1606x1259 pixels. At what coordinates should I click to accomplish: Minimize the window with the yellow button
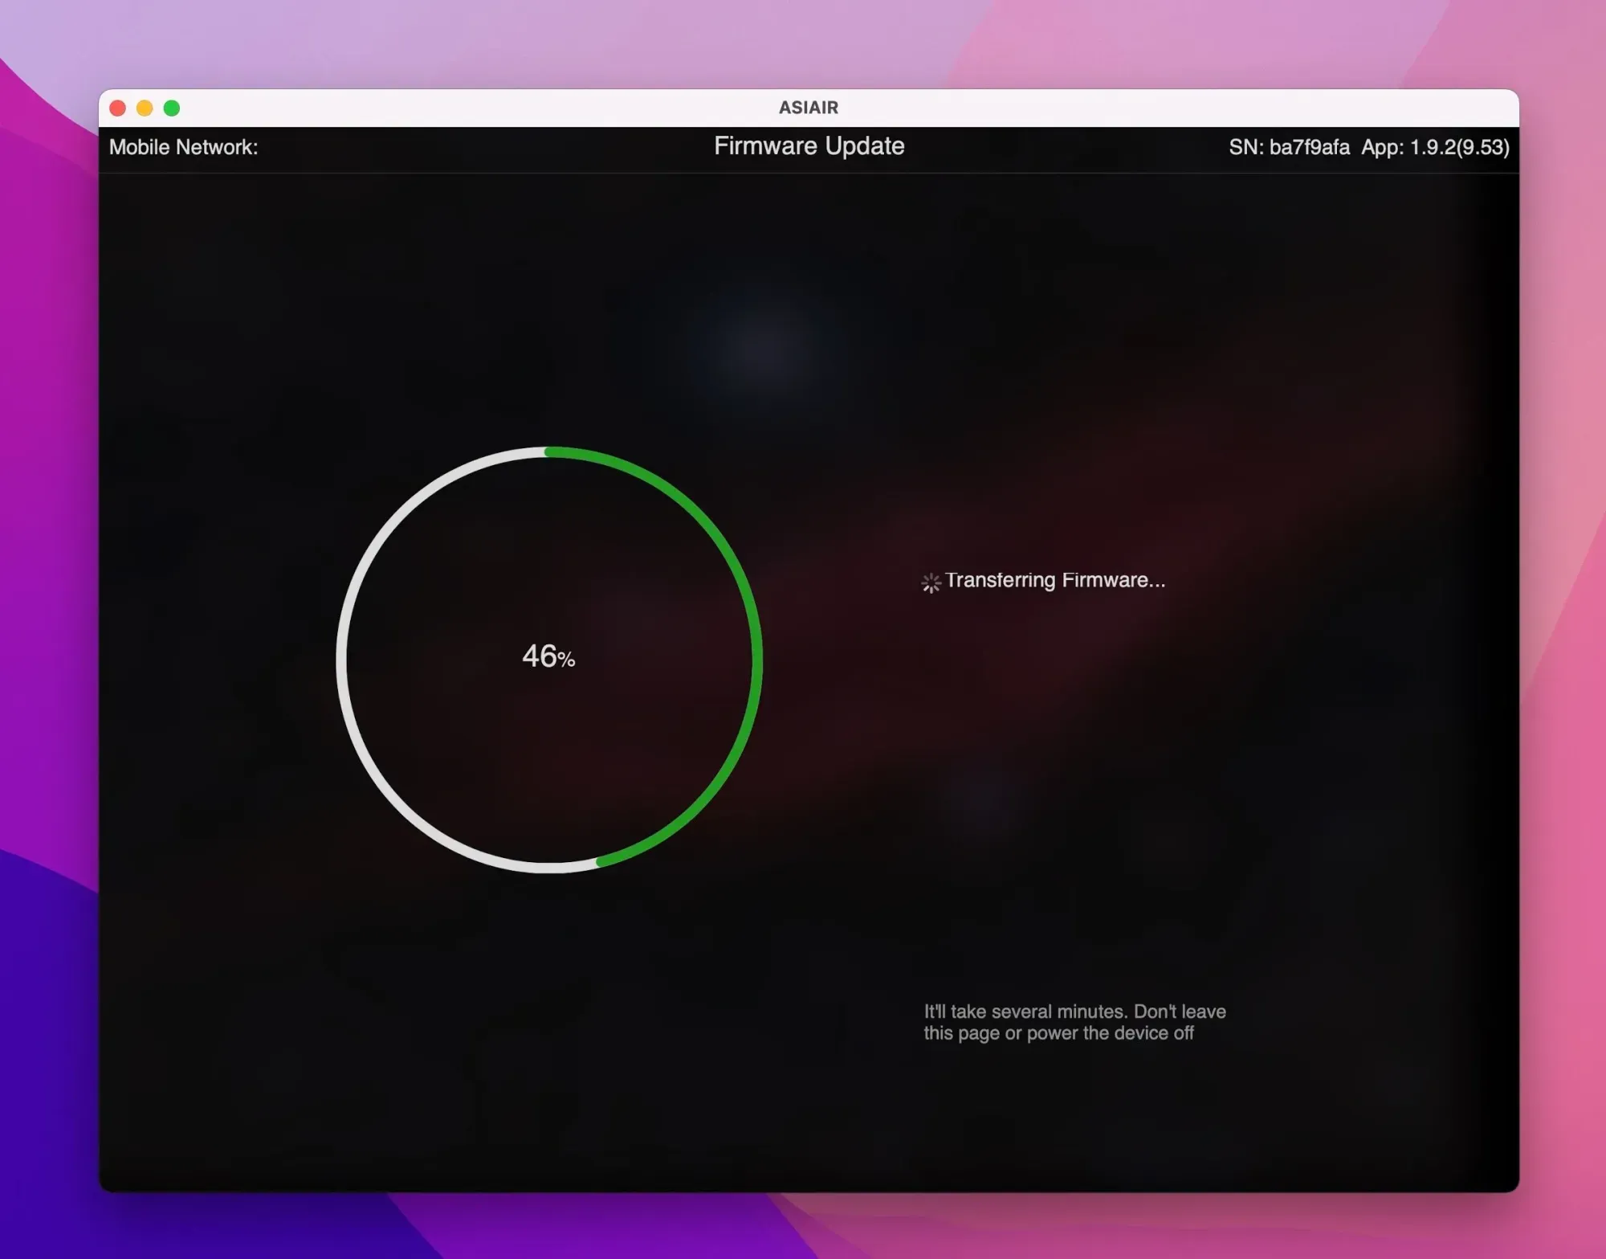point(145,108)
